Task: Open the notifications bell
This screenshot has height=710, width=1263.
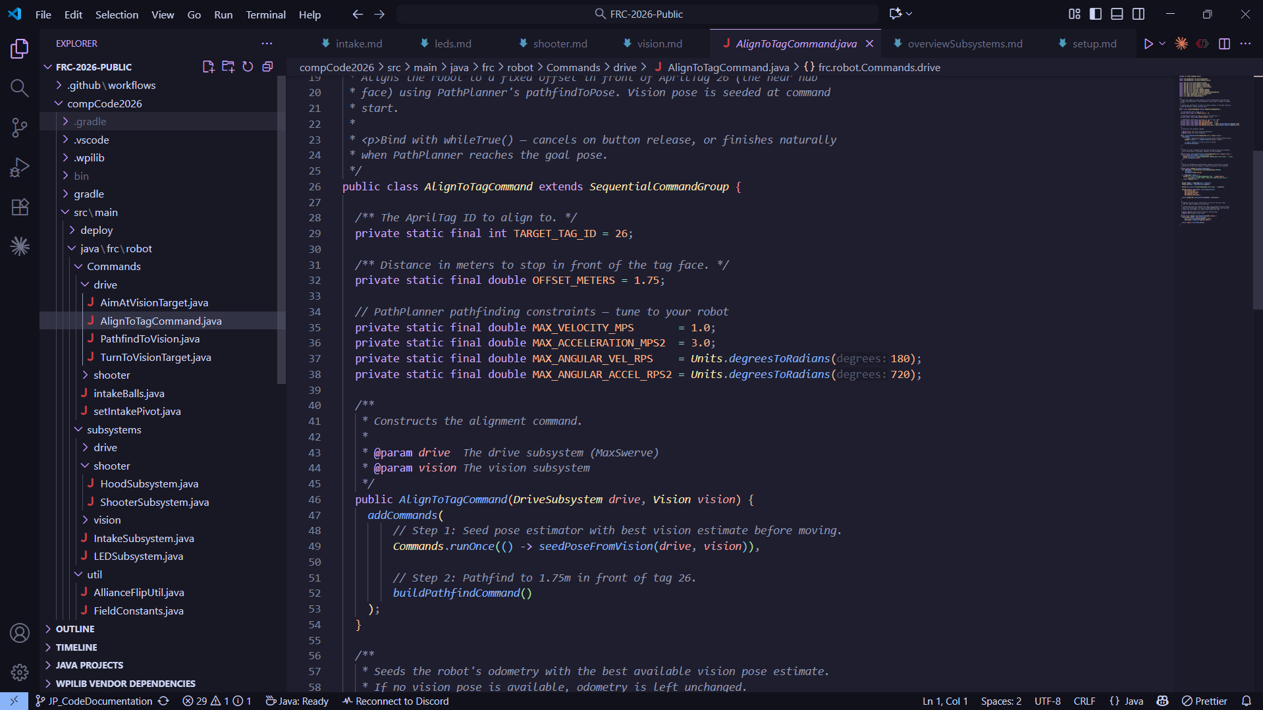Action: (x=1246, y=701)
